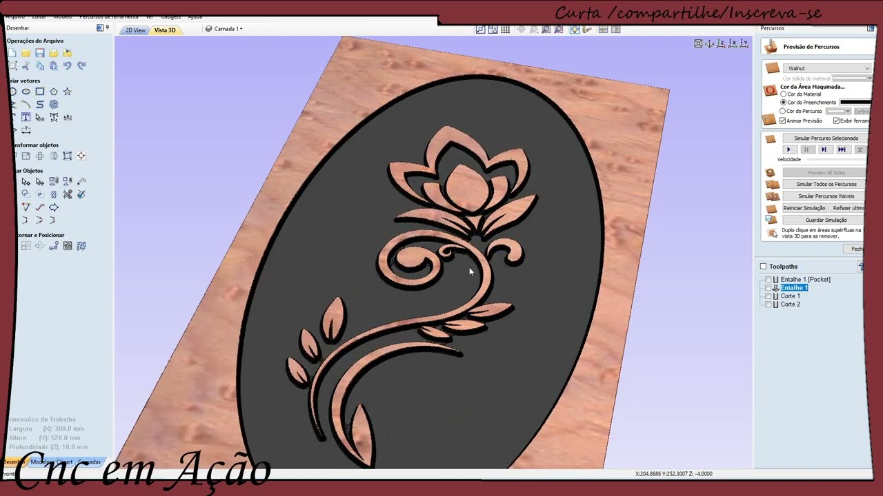Viewport: 883px width, 496px height.
Task: Open the Camadas tab at bottom left
Action: pyautogui.click(x=90, y=462)
